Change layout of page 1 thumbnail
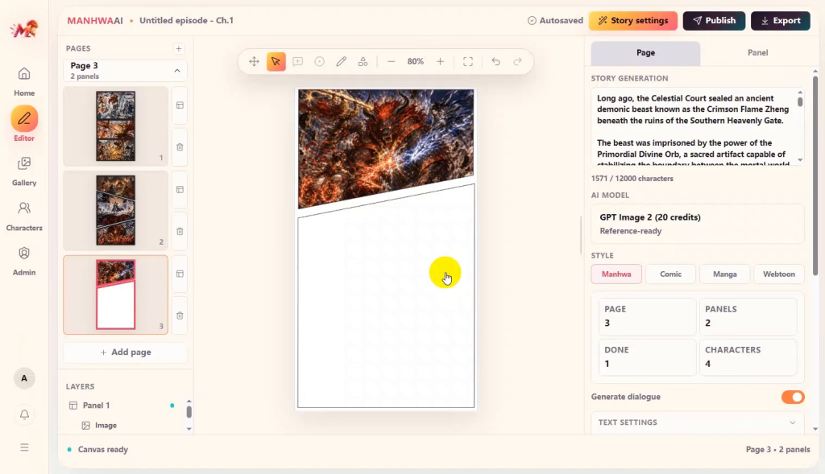825x474 pixels. pos(180,105)
